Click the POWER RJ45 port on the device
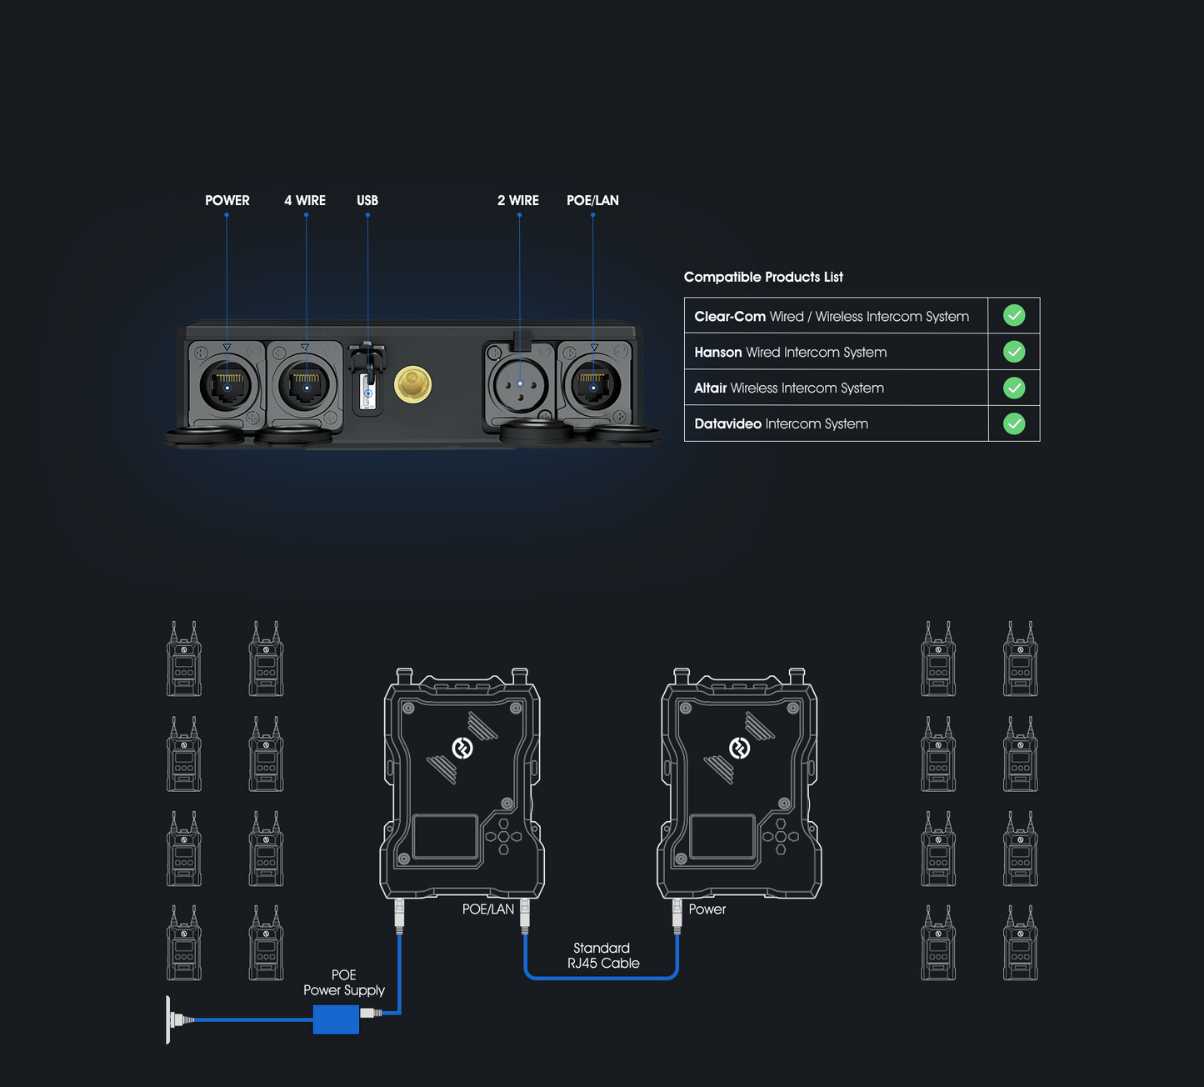 click(x=227, y=386)
